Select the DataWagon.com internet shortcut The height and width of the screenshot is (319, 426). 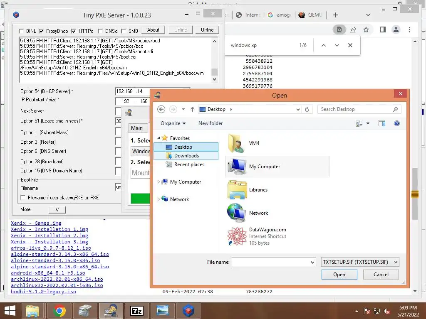pyautogui.click(x=257, y=236)
